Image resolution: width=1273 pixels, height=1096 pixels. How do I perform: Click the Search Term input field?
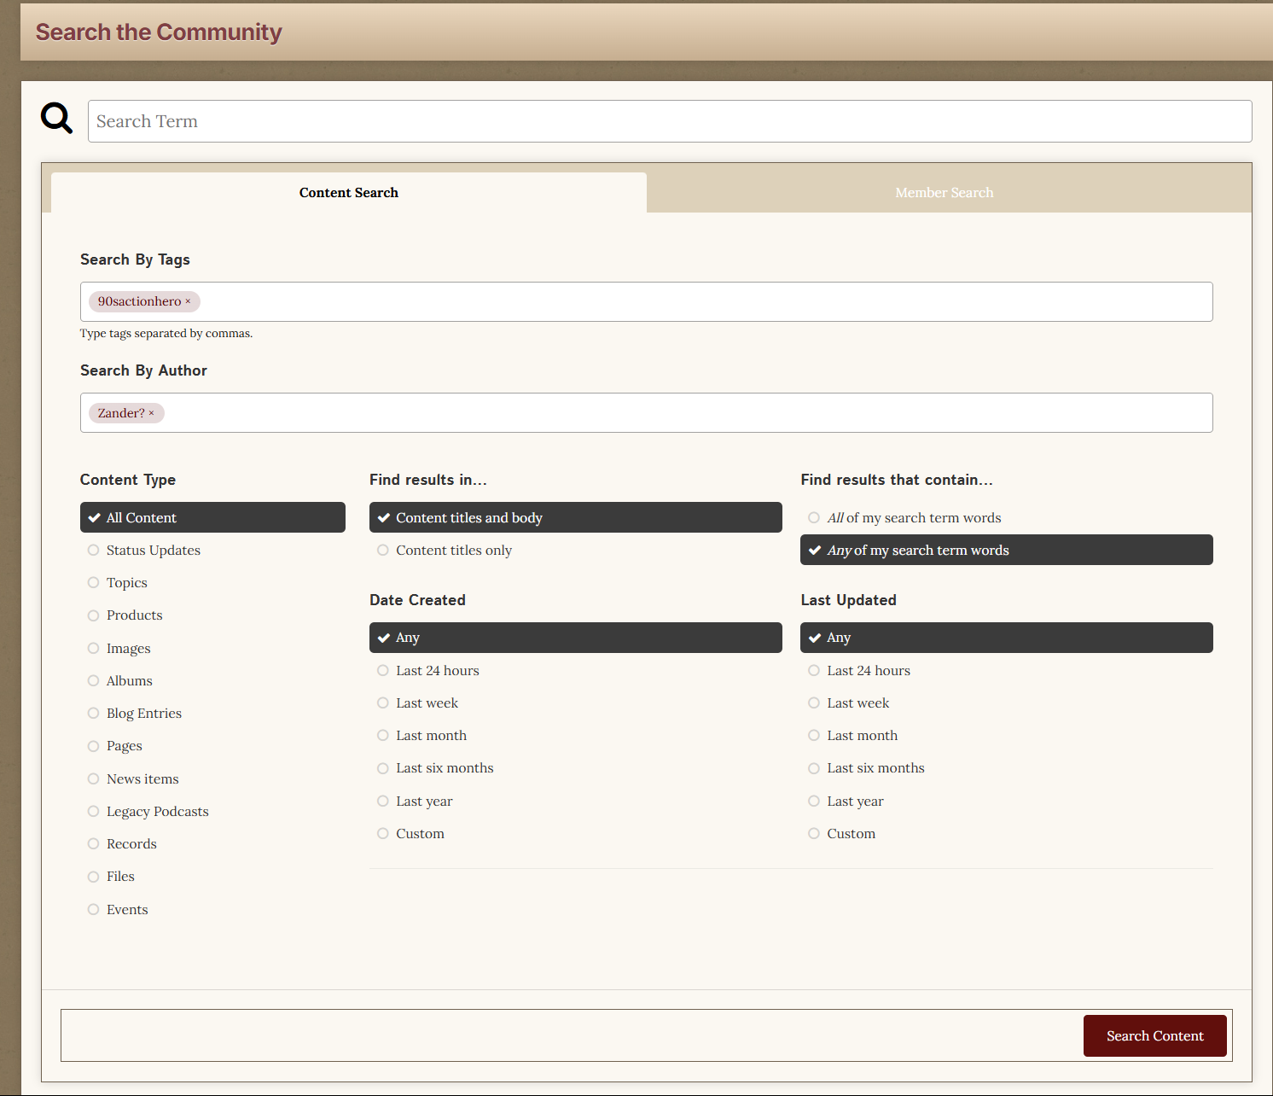point(669,121)
